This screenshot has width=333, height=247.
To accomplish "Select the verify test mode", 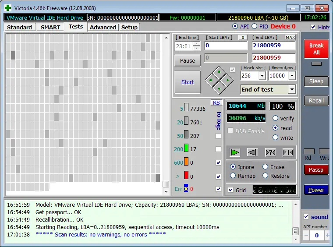I will click(275, 118).
